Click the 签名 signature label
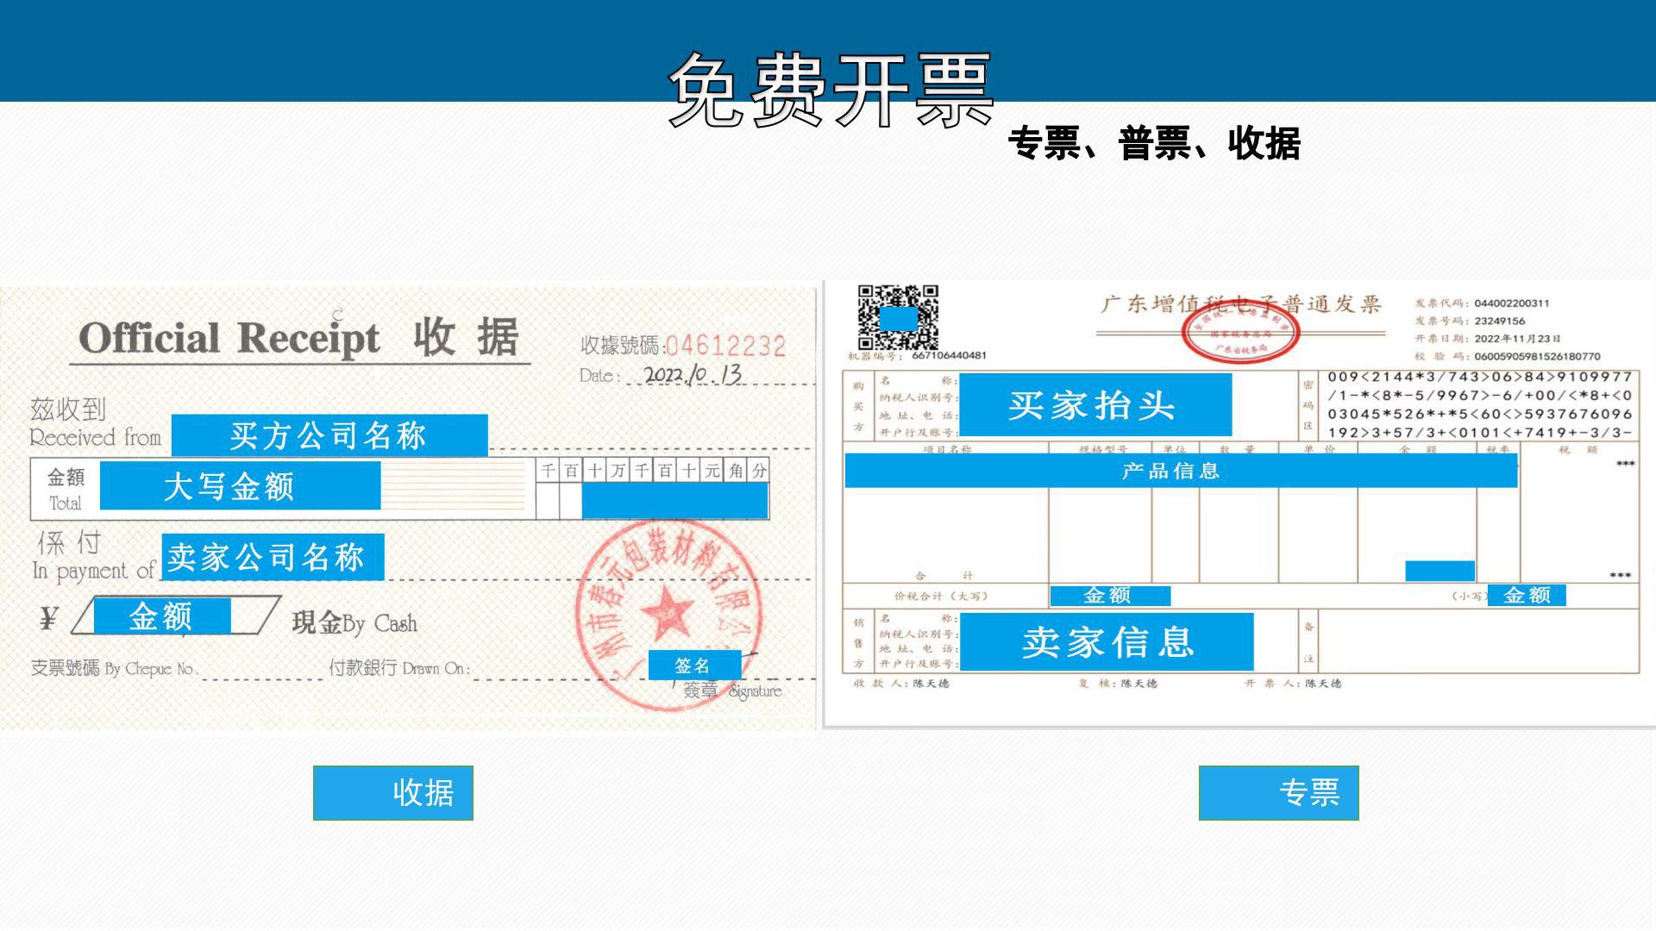This screenshot has width=1656, height=931. point(693,665)
